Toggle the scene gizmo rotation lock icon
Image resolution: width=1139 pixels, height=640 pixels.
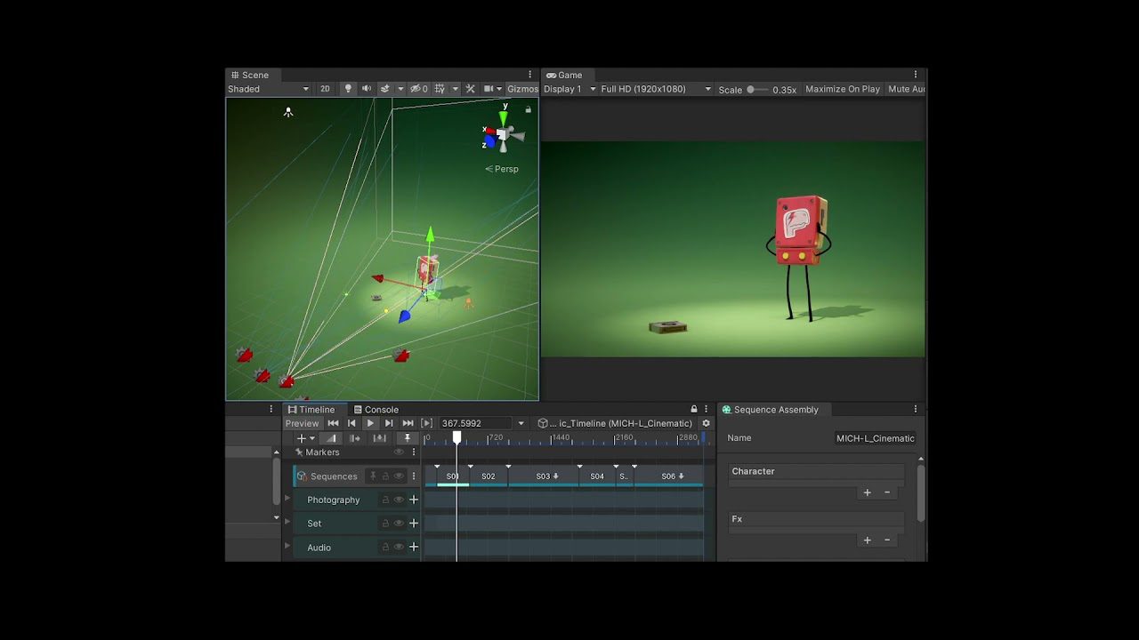point(529,109)
